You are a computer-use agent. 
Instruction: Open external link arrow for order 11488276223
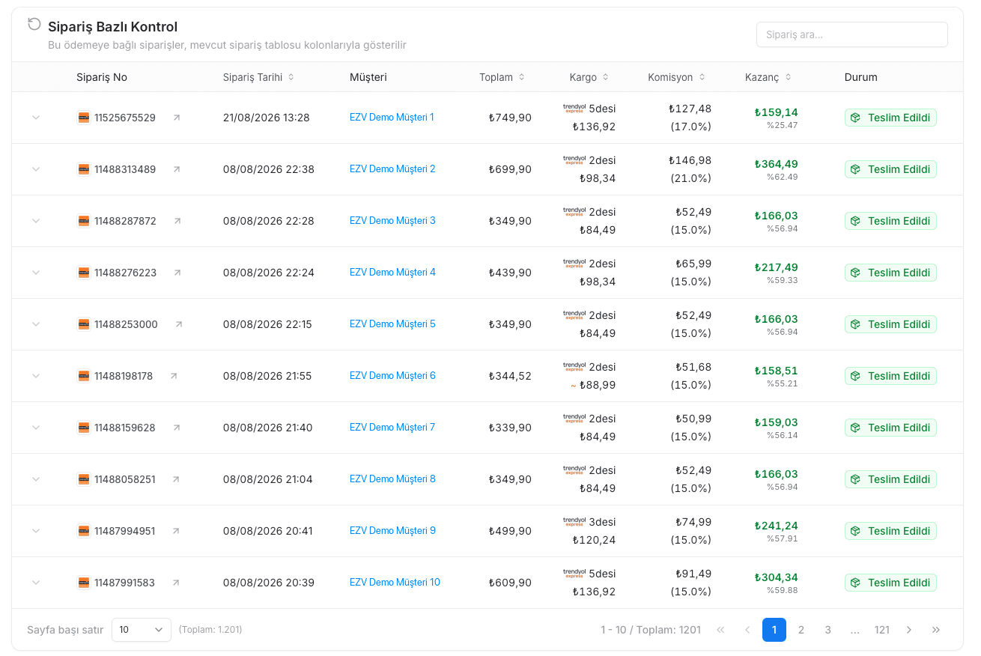177,273
